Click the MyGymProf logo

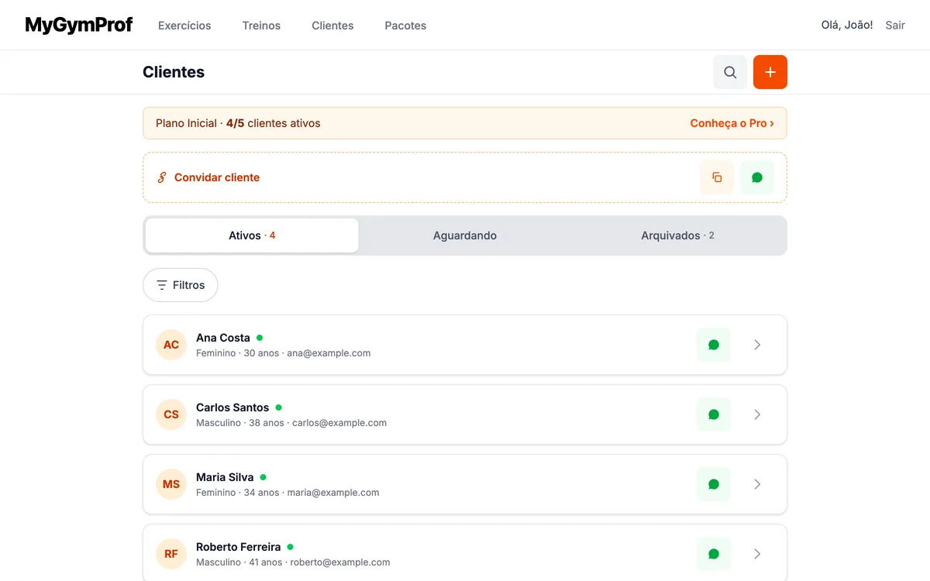[79, 26]
